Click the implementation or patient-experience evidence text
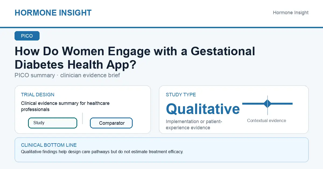Screen dimensions: 323x169 [194, 124]
